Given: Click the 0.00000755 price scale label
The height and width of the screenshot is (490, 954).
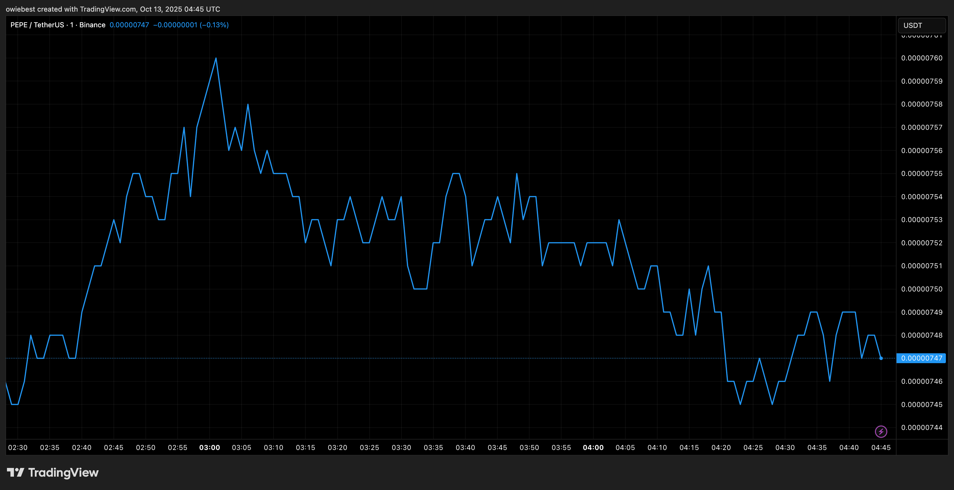Looking at the screenshot, I should pyautogui.click(x=921, y=173).
